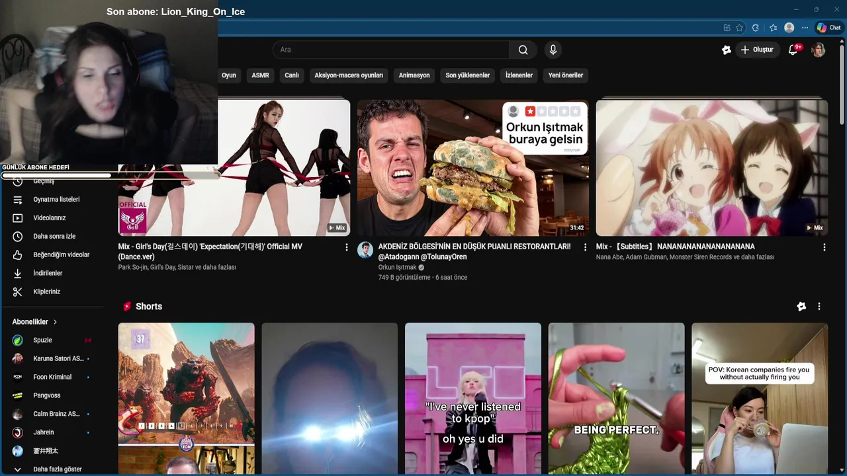The width and height of the screenshot is (847, 476).
Task: Open options for NANANANA mix
Action: [x=824, y=247]
